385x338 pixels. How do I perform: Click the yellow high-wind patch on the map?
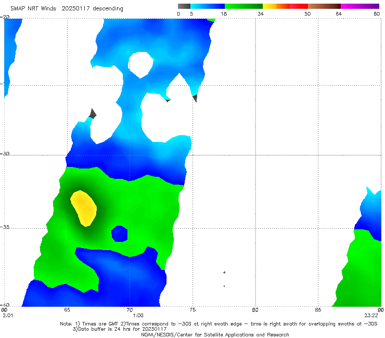[x=83, y=208]
